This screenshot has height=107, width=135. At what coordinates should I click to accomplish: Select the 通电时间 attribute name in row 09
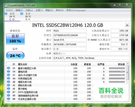pyautogui.click(x=22, y=72)
